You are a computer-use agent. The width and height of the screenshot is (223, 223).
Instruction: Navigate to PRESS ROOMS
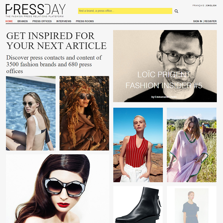pyautogui.click(x=85, y=21)
